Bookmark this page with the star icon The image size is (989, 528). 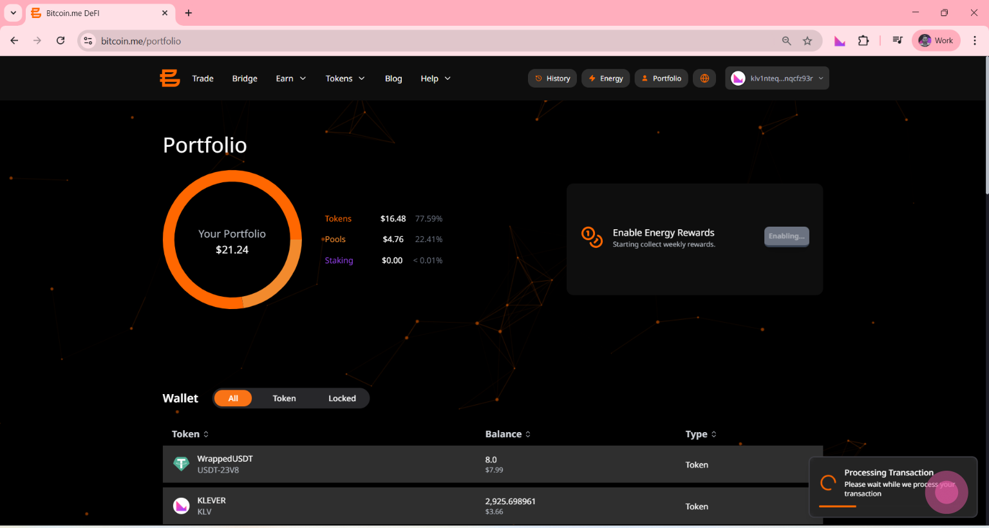tap(807, 41)
